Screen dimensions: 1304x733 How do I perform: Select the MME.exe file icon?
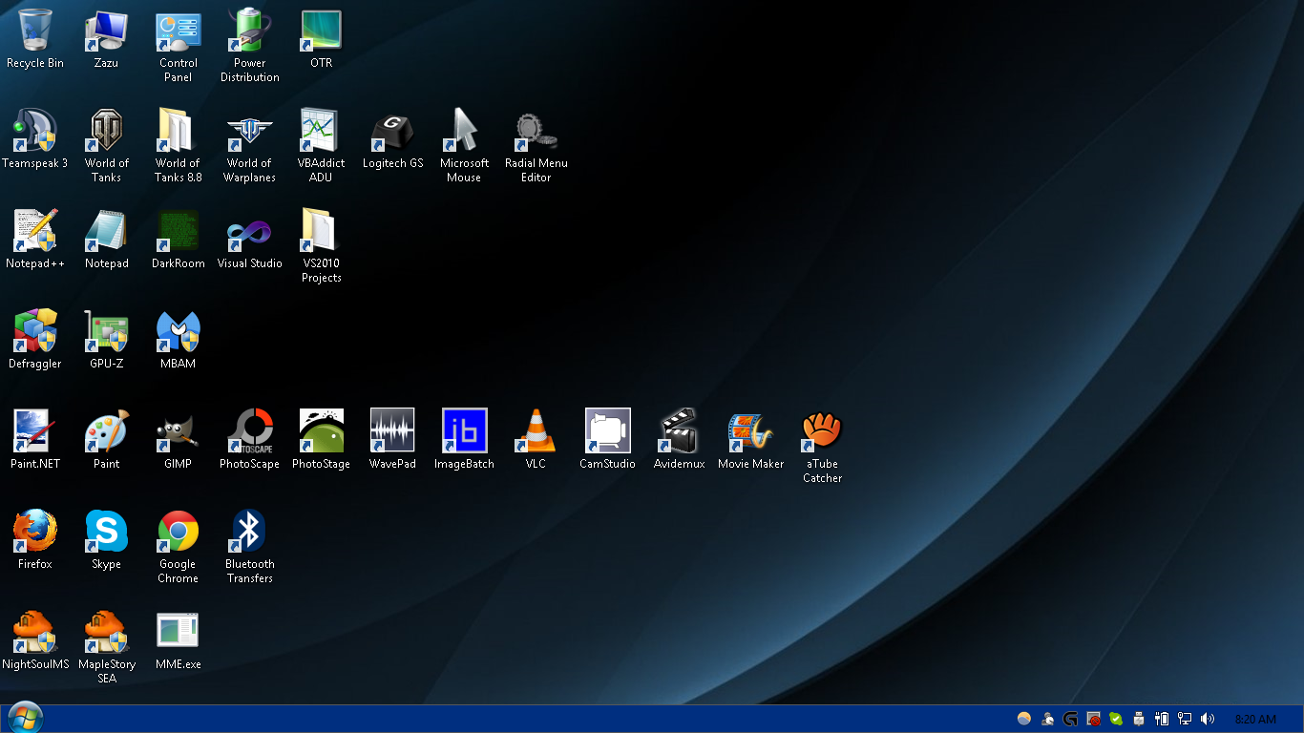coord(178,632)
